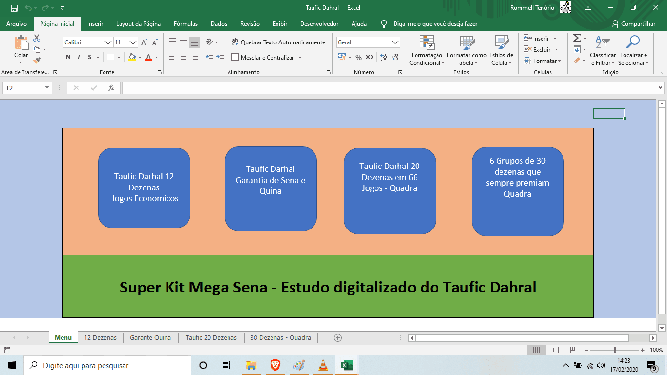This screenshot has height=375, width=667.
Task: Click the Windows Start button
Action: point(11,365)
